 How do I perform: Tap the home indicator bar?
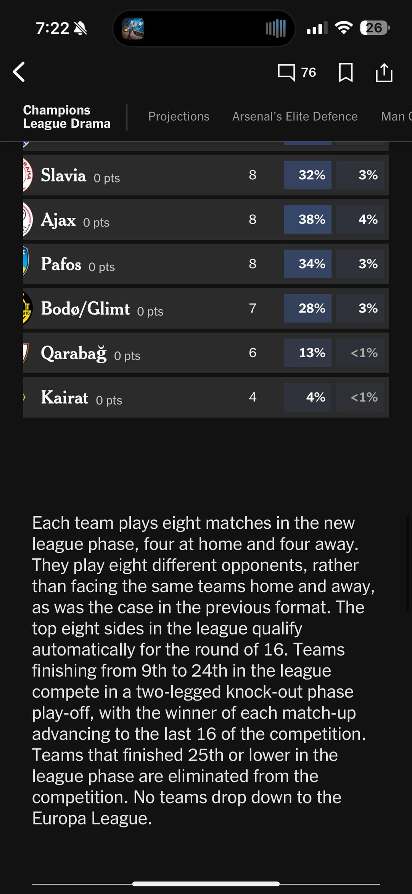206,884
